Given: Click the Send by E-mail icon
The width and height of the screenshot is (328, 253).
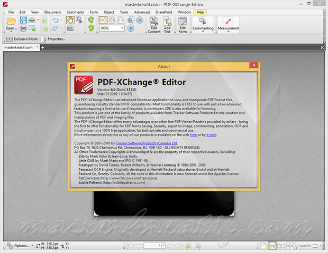Looking at the screenshot, I should 32,28.
